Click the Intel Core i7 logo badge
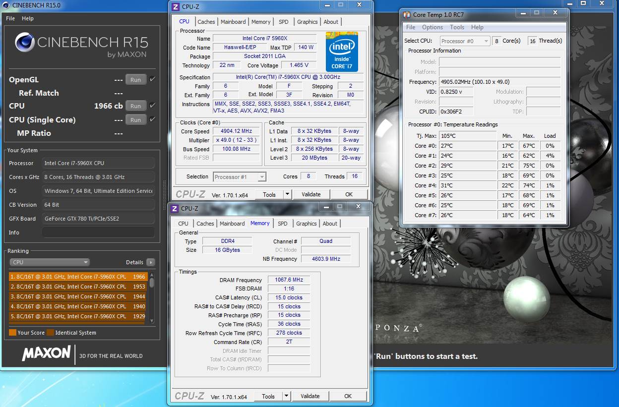This screenshot has height=407, width=619. click(x=342, y=52)
